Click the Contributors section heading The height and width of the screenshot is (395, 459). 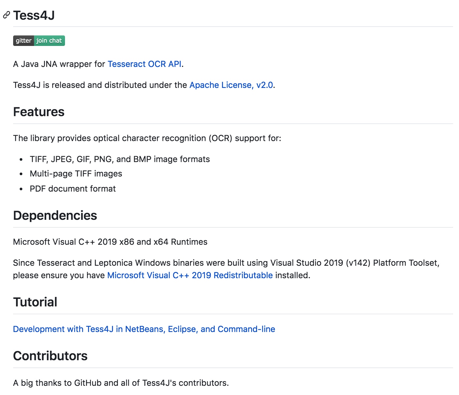(50, 356)
